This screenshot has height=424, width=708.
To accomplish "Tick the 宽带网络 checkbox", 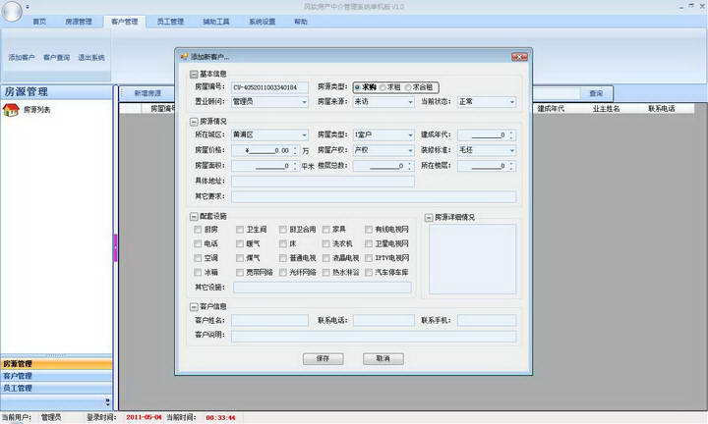I will coord(240,272).
